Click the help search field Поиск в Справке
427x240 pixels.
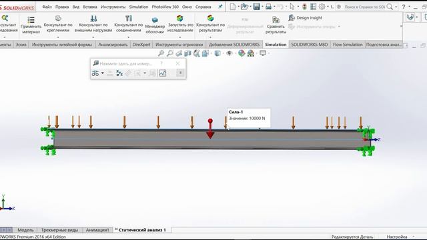click(x=364, y=7)
